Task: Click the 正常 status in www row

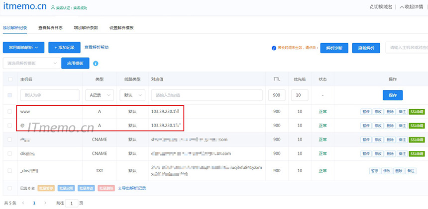Action: [322, 112]
